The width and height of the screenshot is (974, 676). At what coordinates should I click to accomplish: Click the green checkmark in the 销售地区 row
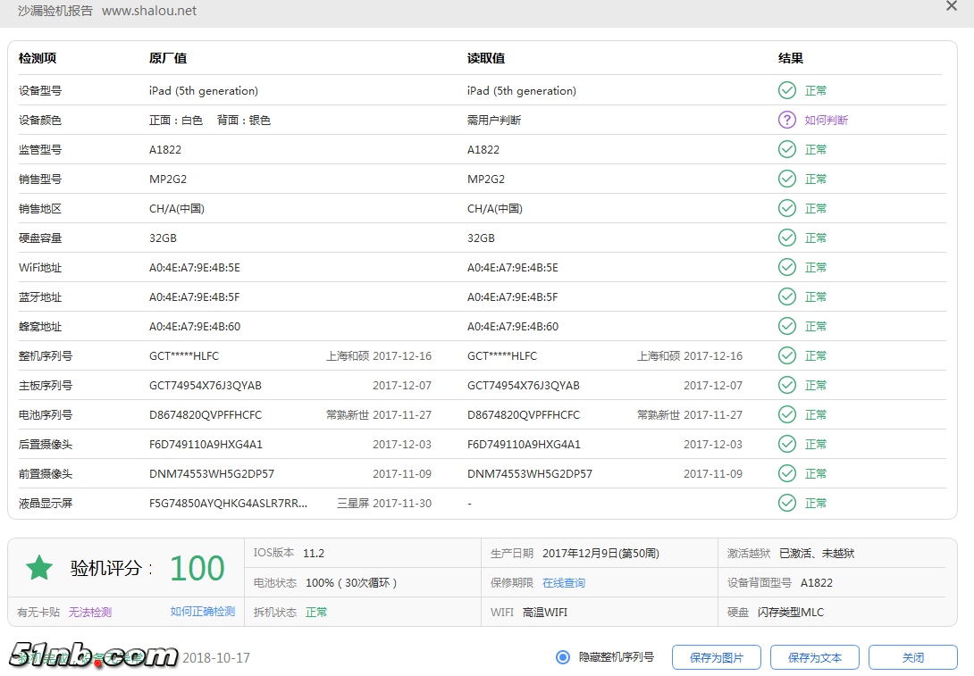pos(786,208)
